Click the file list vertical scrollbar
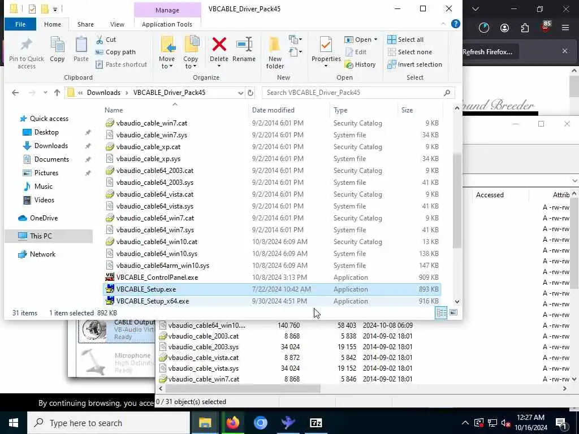This screenshot has height=434, width=579. tap(457, 201)
